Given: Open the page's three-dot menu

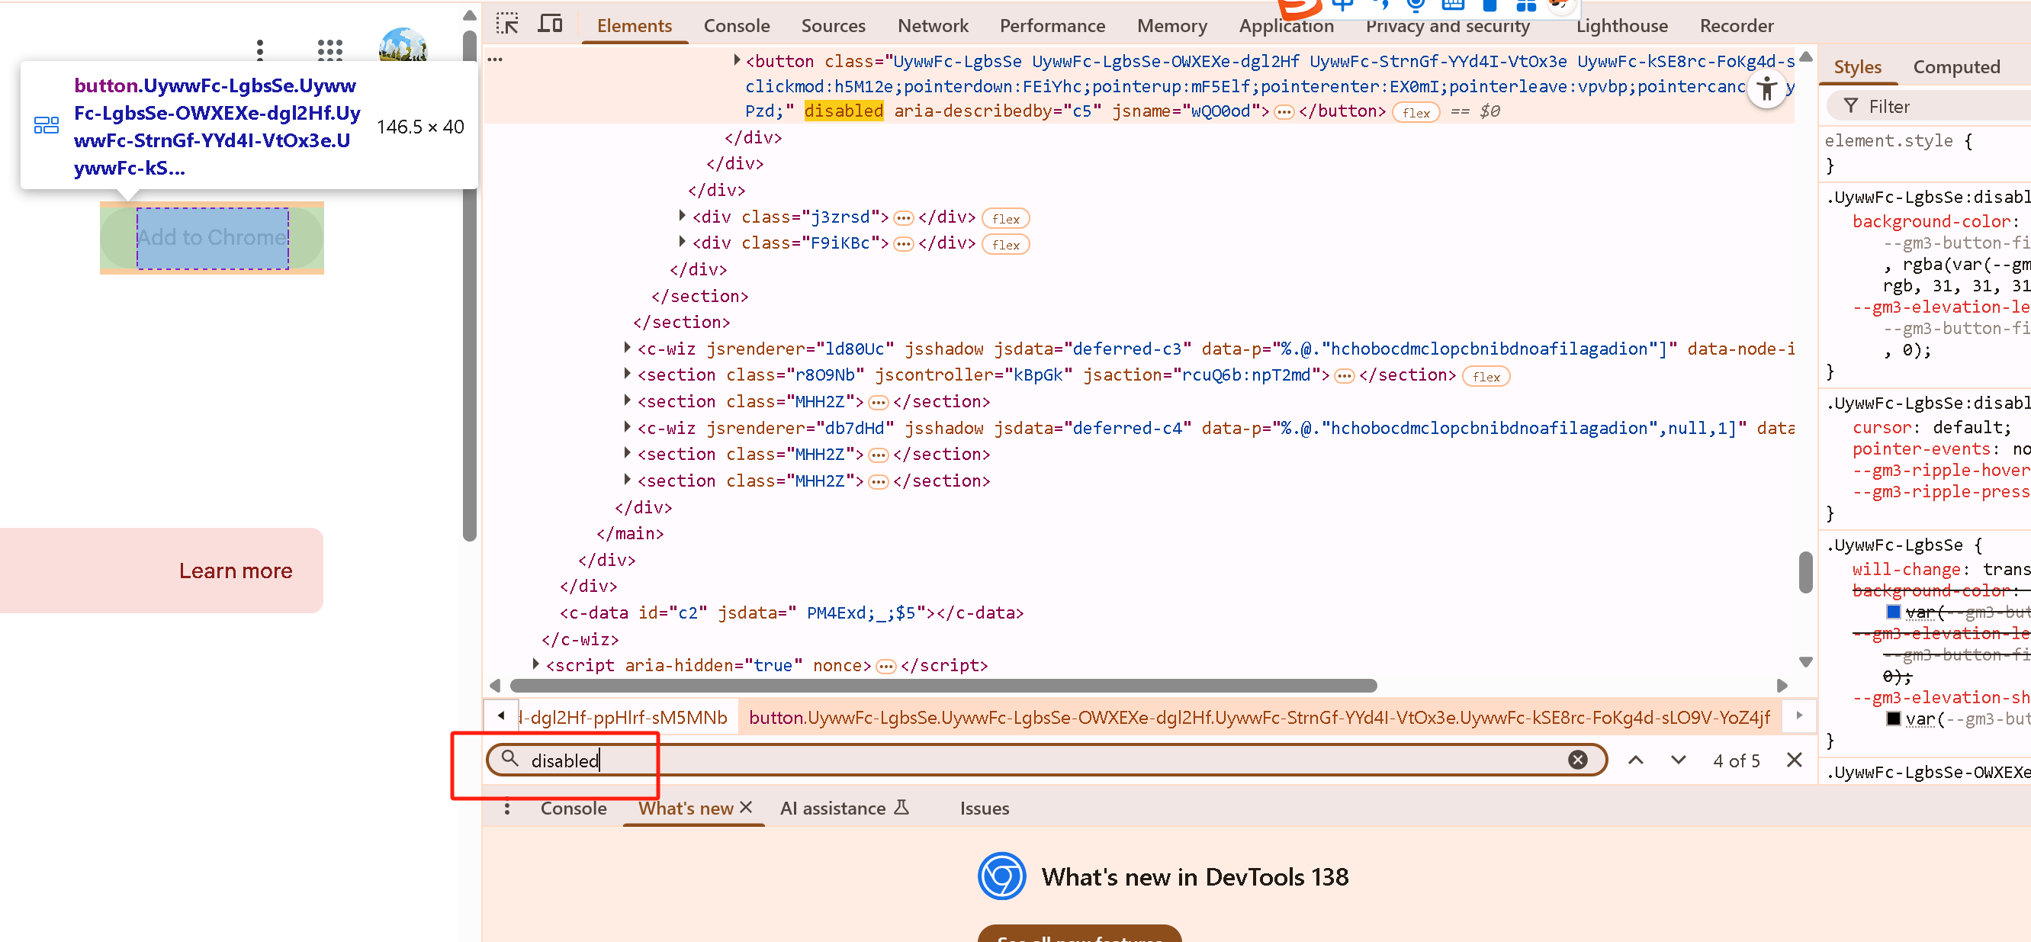Looking at the screenshot, I should (x=259, y=50).
